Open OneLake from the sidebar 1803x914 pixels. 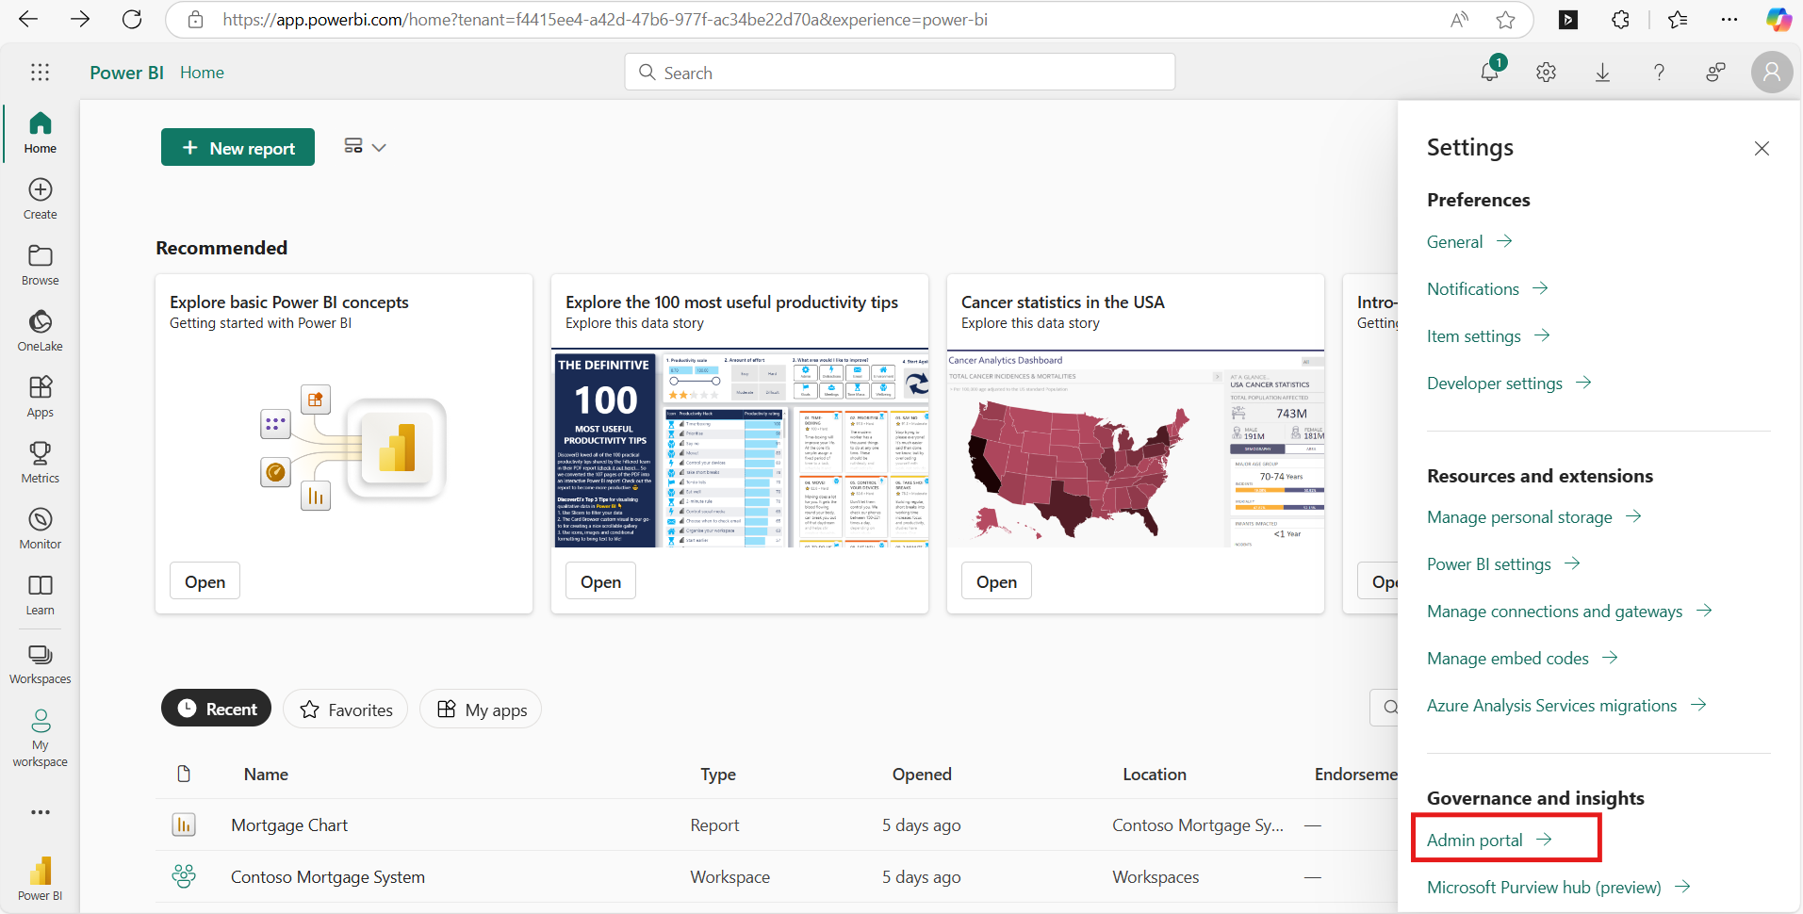[40, 331]
